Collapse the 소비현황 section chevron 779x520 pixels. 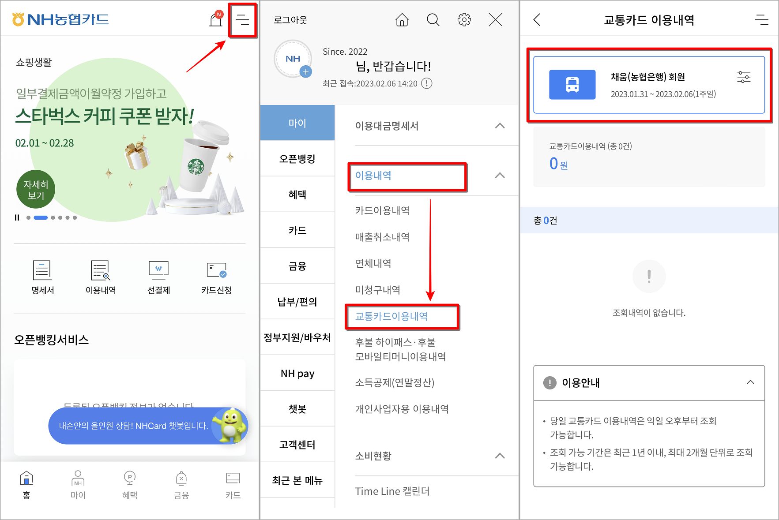click(x=500, y=456)
